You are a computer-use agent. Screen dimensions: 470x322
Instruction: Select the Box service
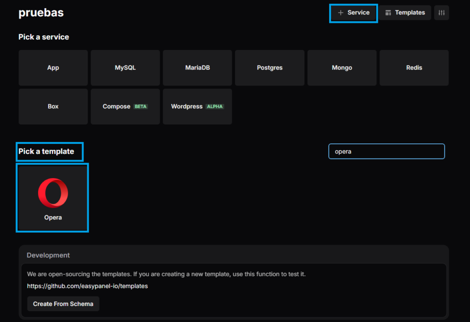(x=53, y=106)
